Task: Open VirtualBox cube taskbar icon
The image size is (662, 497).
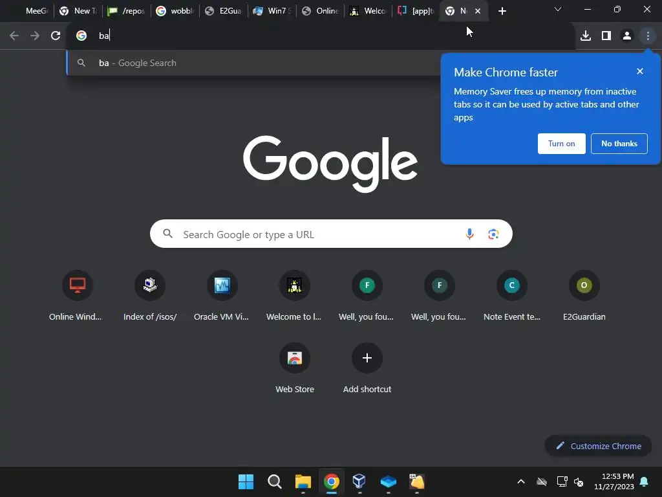Action: click(x=359, y=481)
